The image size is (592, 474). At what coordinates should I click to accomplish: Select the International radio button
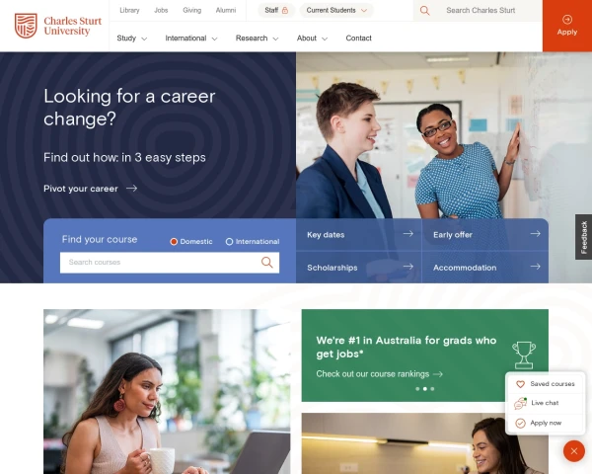click(x=229, y=242)
